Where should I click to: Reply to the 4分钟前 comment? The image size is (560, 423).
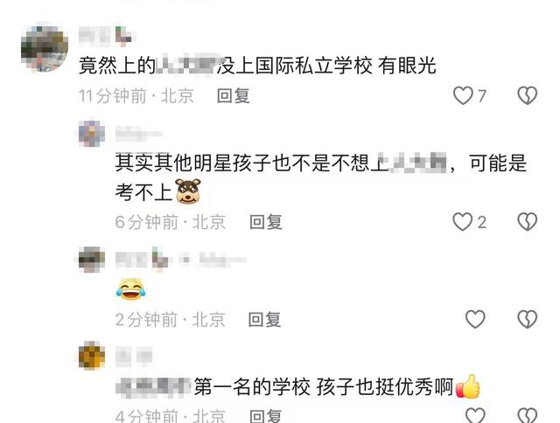pos(265,416)
